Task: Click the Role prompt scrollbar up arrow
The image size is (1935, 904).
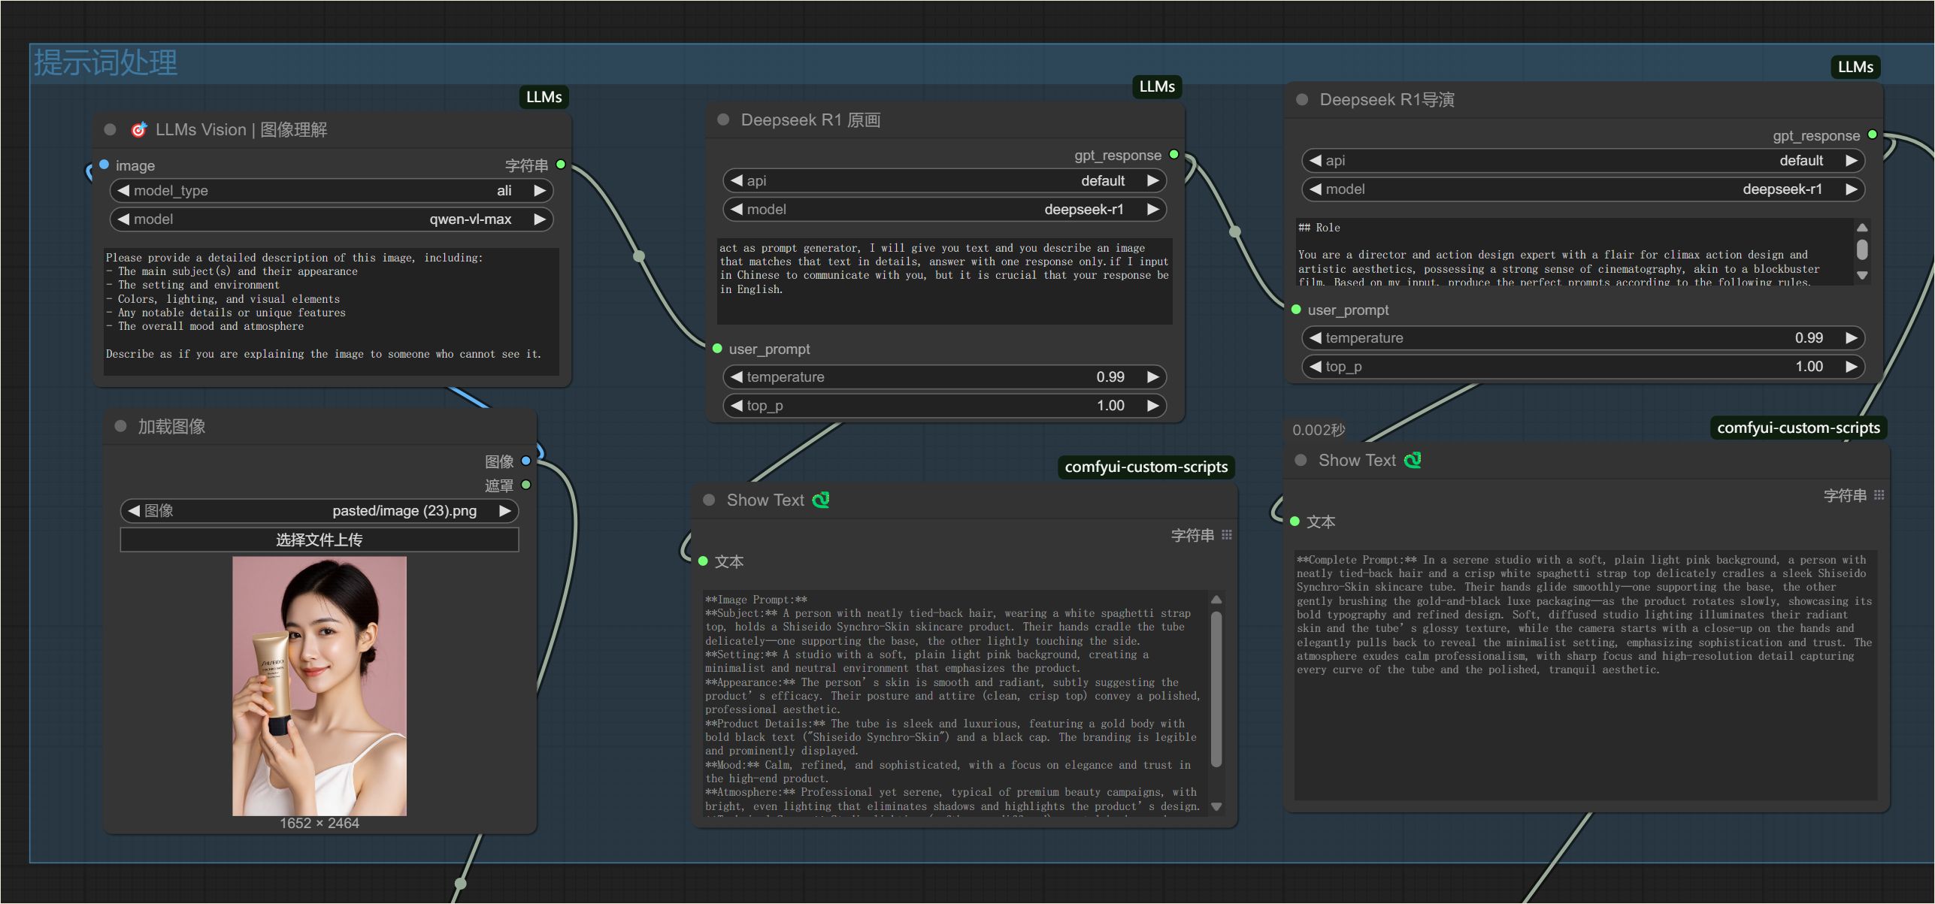Action: pos(1862,227)
